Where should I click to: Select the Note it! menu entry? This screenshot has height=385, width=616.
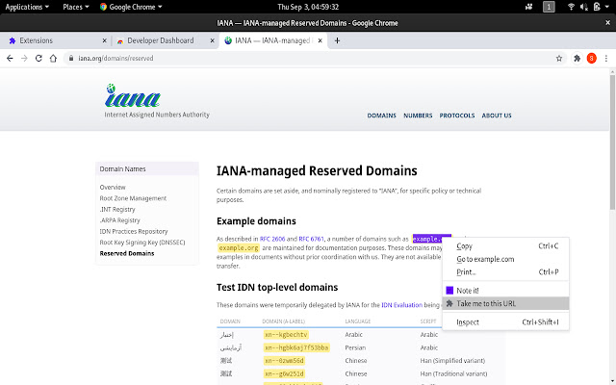(x=505, y=291)
